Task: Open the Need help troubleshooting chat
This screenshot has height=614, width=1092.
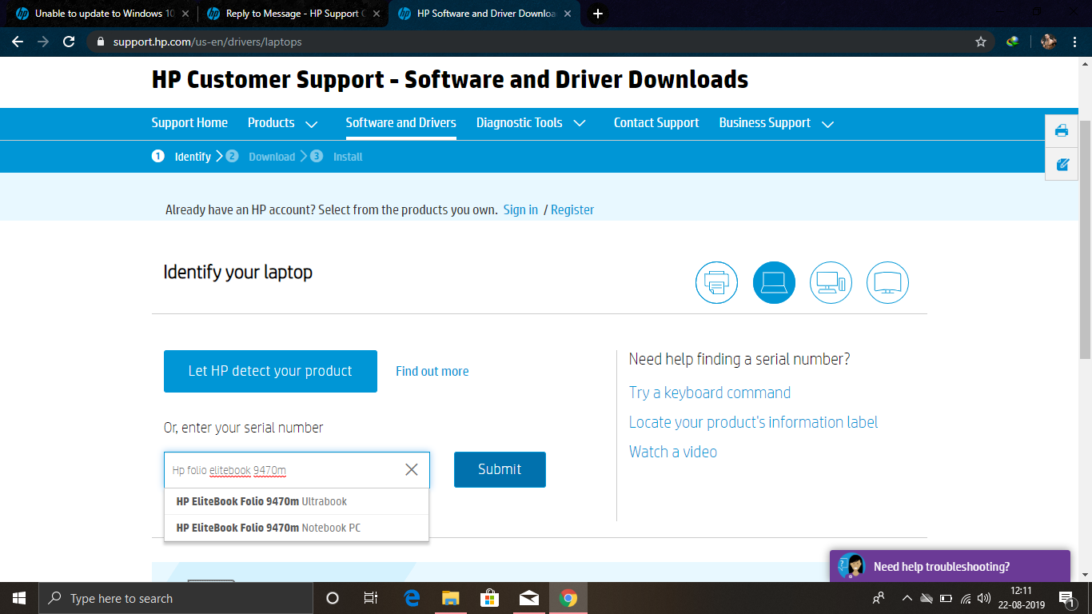Action: point(950,566)
